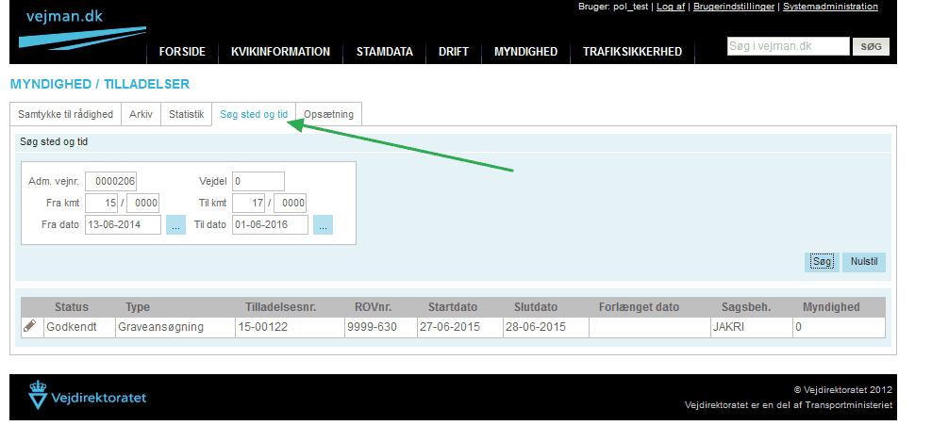The height and width of the screenshot is (442, 932).
Task: Navigate to FORSIDE in the top menu
Action: pos(182,52)
